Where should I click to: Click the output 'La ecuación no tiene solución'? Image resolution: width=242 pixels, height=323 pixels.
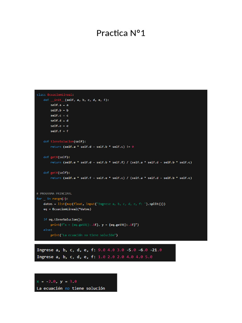click(x=71, y=288)
